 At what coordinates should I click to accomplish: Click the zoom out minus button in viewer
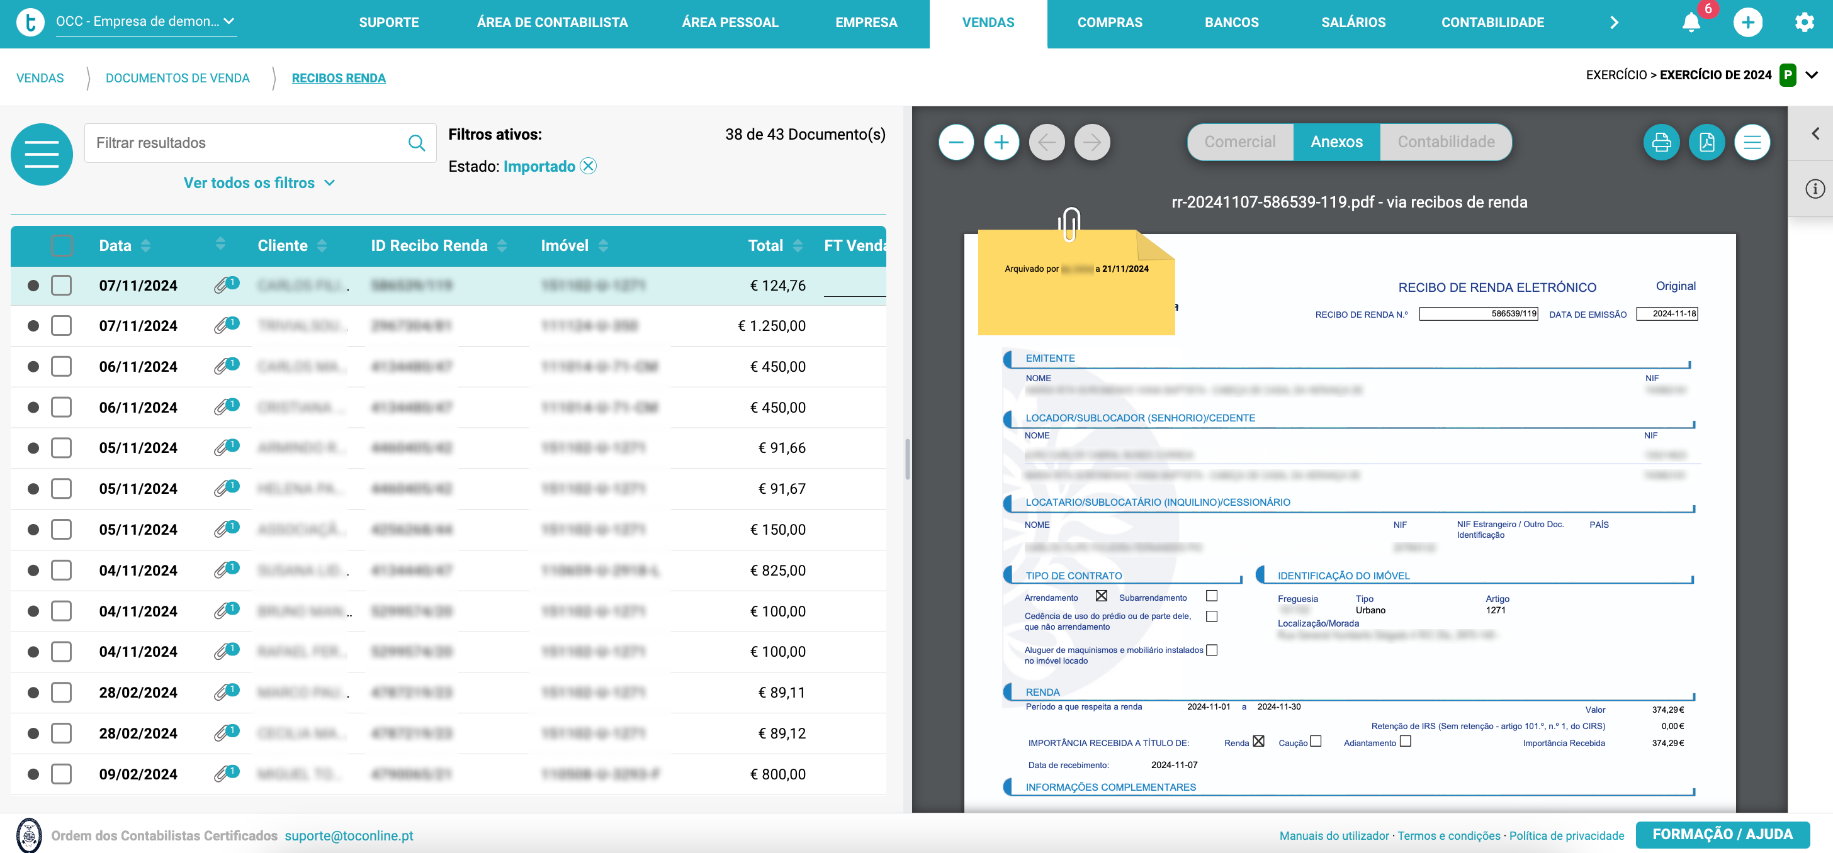coord(956,142)
